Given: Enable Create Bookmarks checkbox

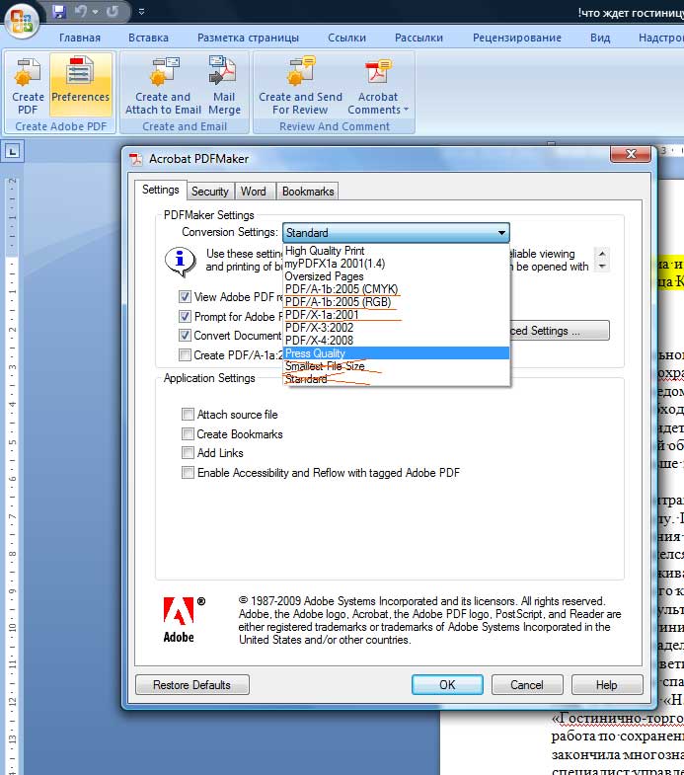Looking at the screenshot, I should click(188, 433).
